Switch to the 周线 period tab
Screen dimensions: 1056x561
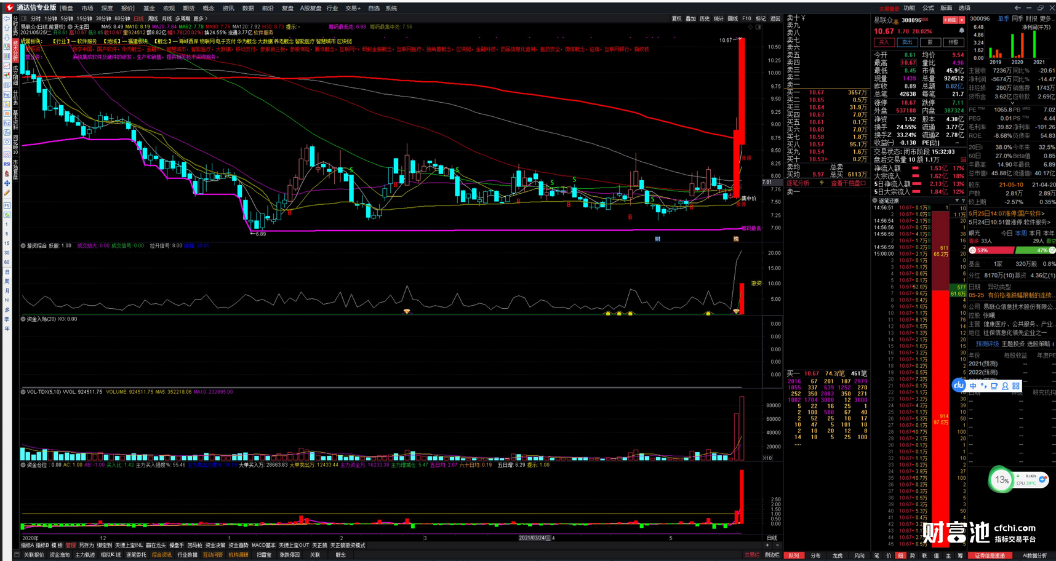pyautogui.click(x=153, y=18)
